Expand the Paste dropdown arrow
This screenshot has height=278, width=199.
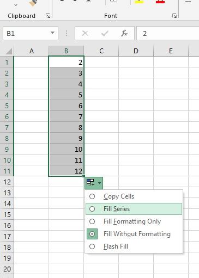(x=16, y=5)
